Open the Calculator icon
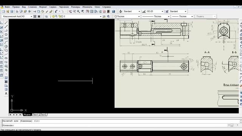The height and width of the screenshot is (136, 242). [x=109, y=11]
